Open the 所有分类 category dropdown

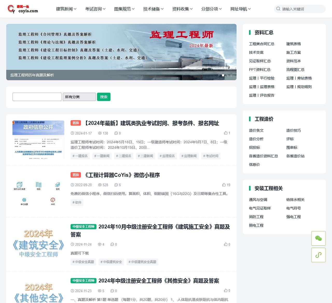click(79, 97)
